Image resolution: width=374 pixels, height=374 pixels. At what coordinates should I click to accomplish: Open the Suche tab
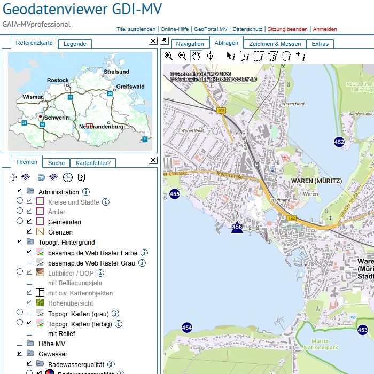coord(56,163)
